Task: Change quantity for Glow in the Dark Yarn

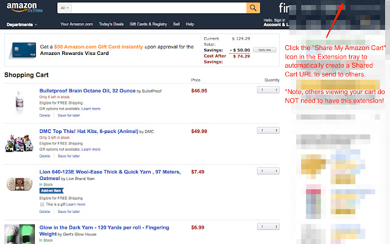Action: click(x=268, y=226)
